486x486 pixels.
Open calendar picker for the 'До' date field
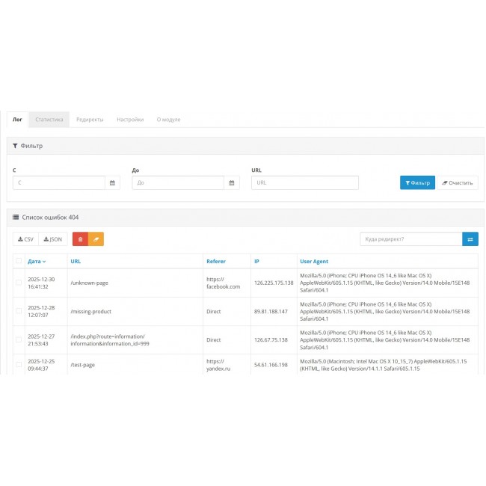click(232, 182)
